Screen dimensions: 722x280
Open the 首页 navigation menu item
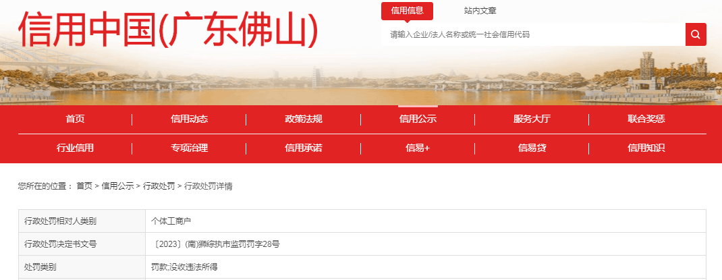pos(75,119)
